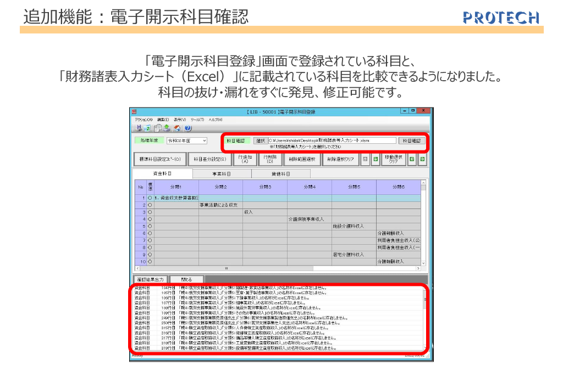Switch to the 貸借科目 tab
This screenshot has width=563, height=372.
280,173
